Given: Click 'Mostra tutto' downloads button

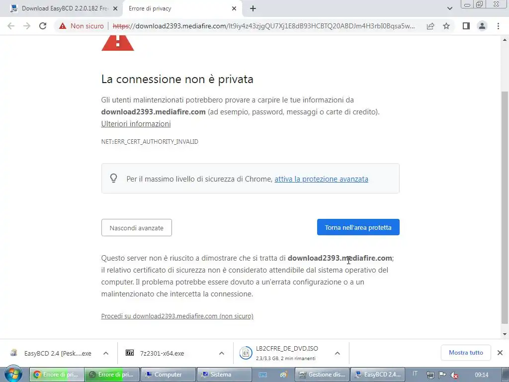Looking at the screenshot, I should pyautogui.click(x=466, y=353).
